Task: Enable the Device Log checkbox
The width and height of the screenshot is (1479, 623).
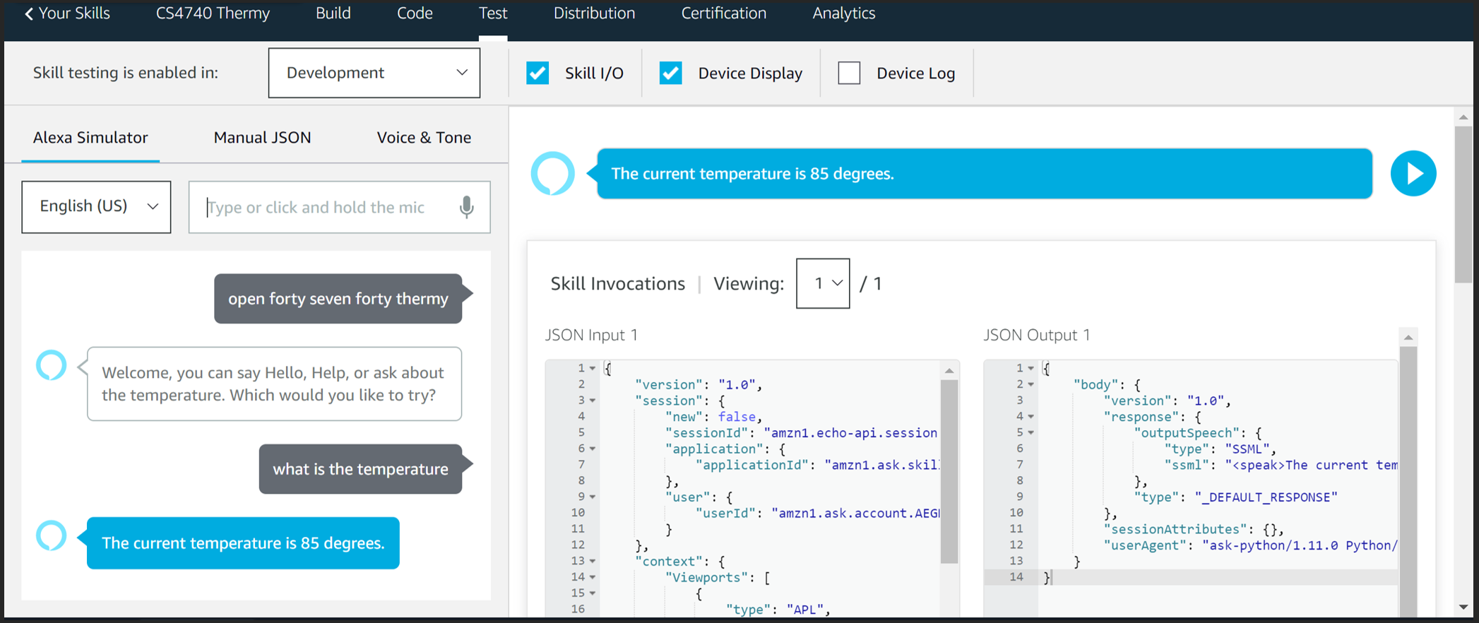Action: pyautogui.click(x=849, y=73)
